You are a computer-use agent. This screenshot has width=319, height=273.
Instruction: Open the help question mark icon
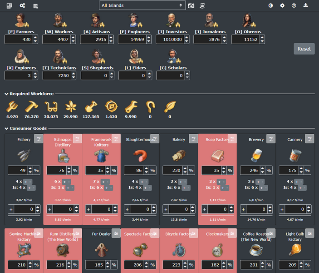(x=294, y=5)
